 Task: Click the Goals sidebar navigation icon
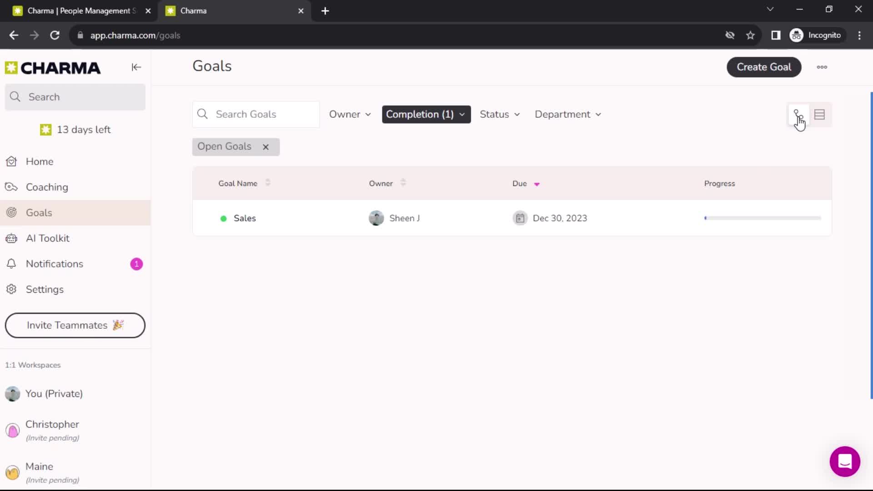pyautogui.click(x=11, y=213)
